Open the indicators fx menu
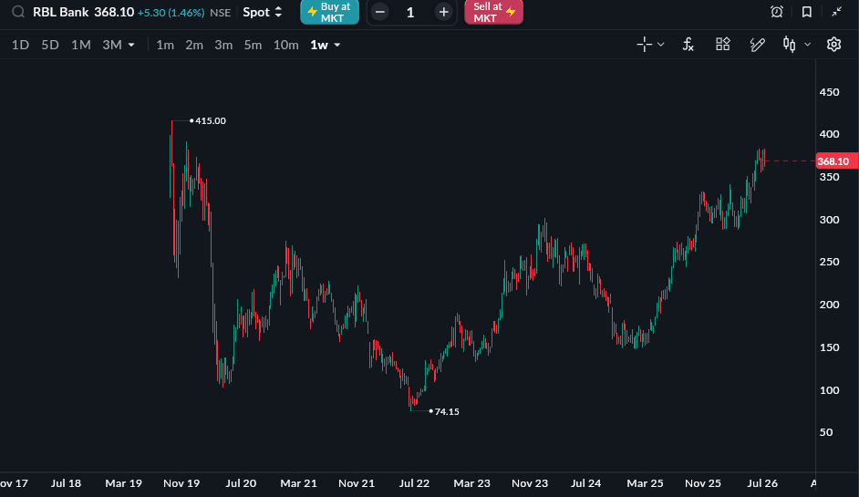This screenshot has height=497, width=859. click(x=688, y=45)
